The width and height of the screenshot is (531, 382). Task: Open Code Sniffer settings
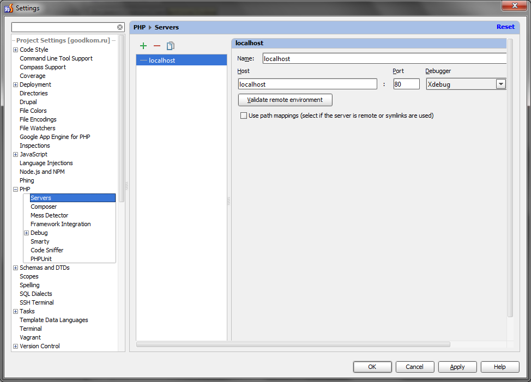click(x=47, y=250)
